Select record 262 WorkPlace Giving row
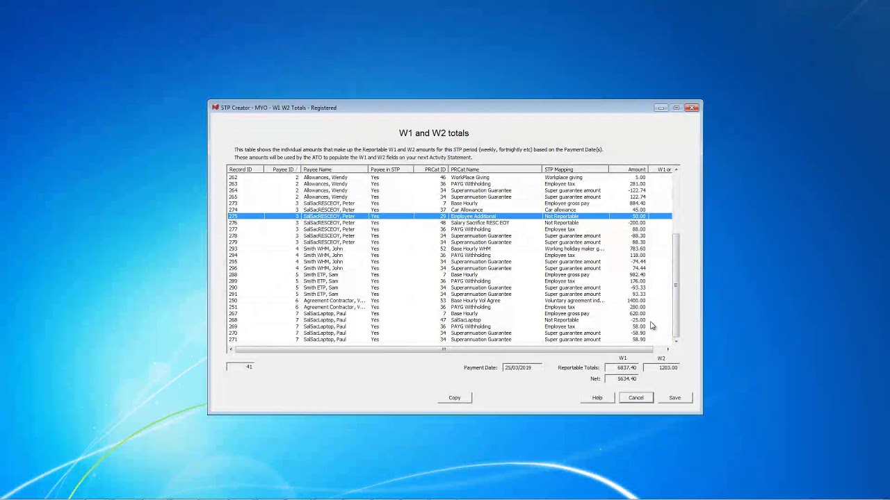Screen dimensions: 890x500 pyautogui.click(x=450, y=177)
